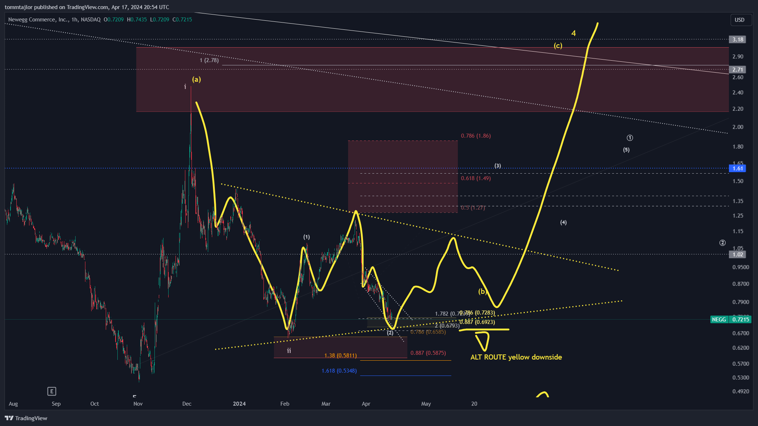Click the '0.887 (0.5875)' red Fibonacci label
This screenshot has width=758, height=426.
tap(428, 353)
